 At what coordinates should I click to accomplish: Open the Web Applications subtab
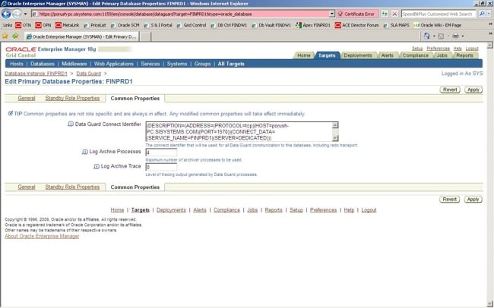coord(114,64)
